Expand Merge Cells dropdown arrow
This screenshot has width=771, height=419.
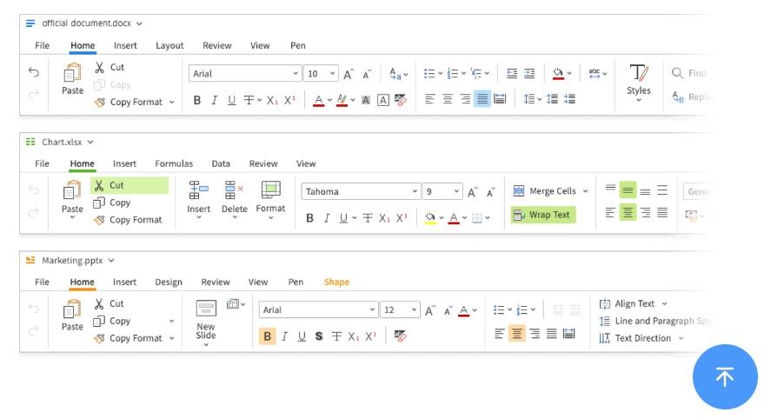(x=585, y=191)
